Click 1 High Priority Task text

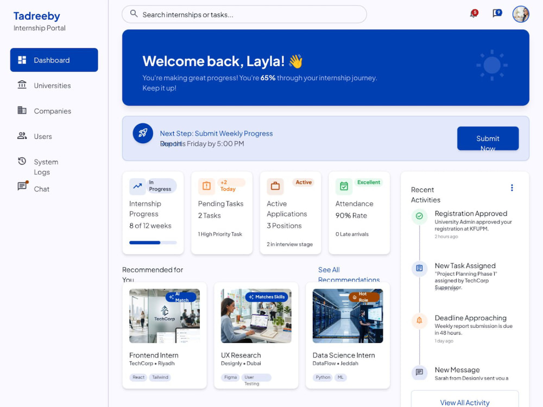[220, 234]
